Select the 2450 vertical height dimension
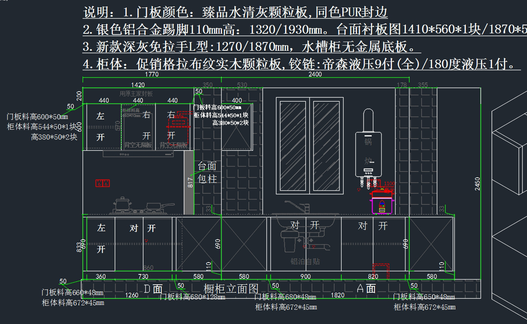Image resolution: width=527 pixels, height=324 pixels. click(x=478, y=184)
